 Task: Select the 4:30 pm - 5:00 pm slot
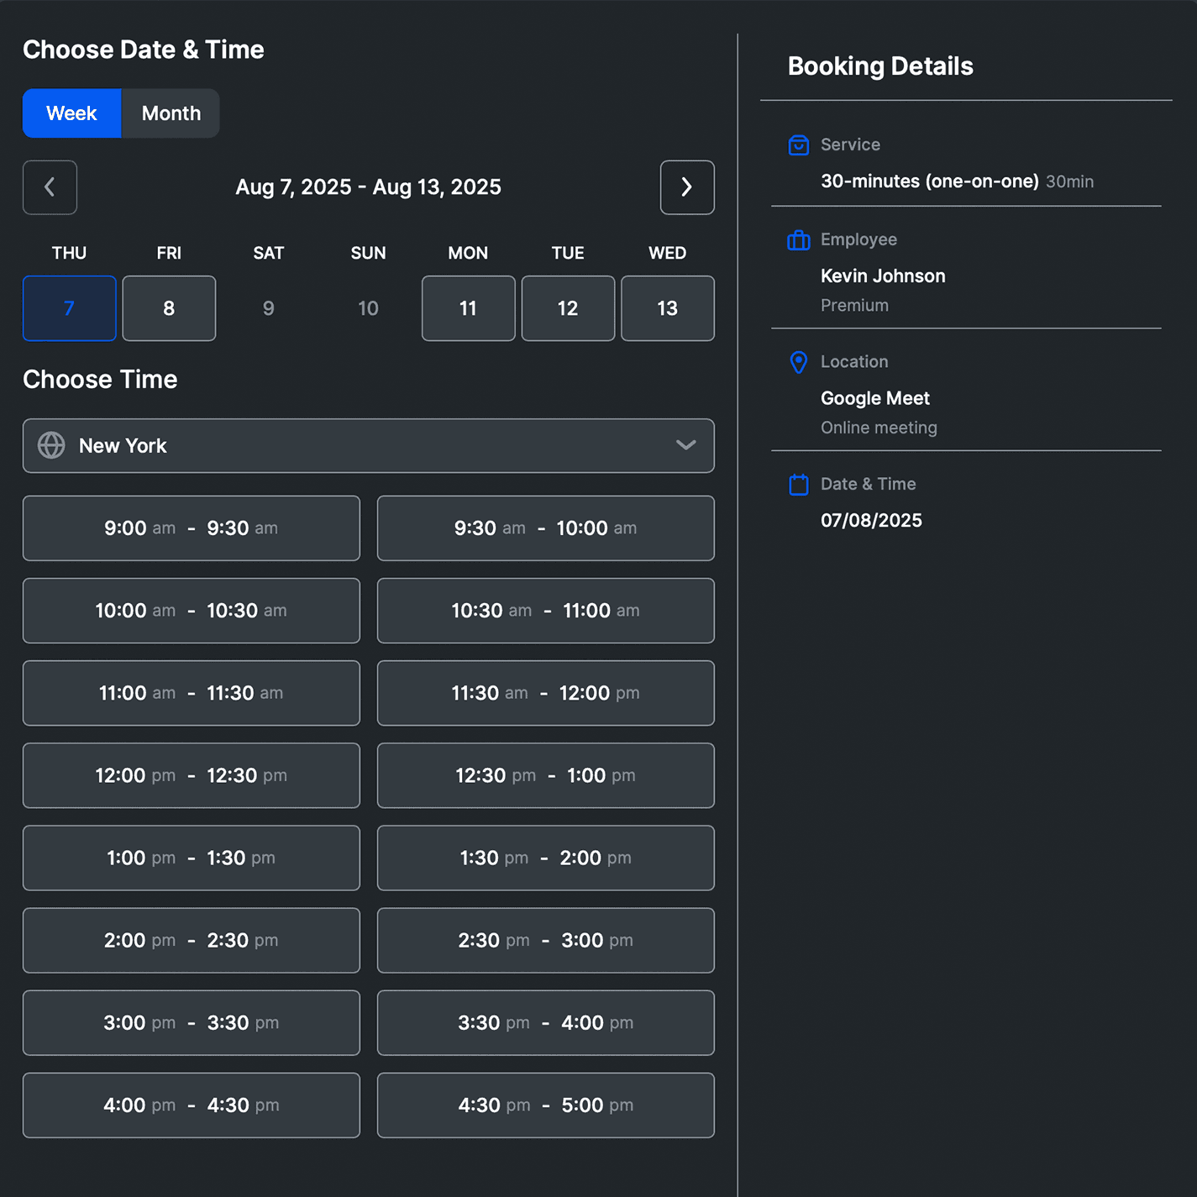click(545, 1105)
